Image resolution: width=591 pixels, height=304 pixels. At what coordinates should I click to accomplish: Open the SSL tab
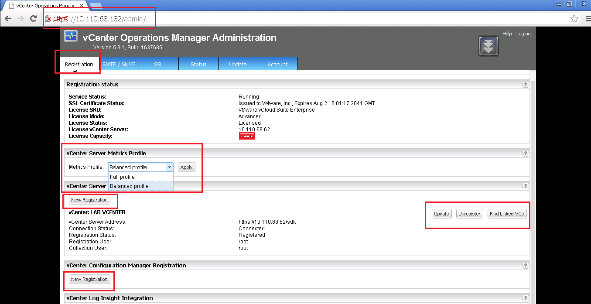[158, 64]
